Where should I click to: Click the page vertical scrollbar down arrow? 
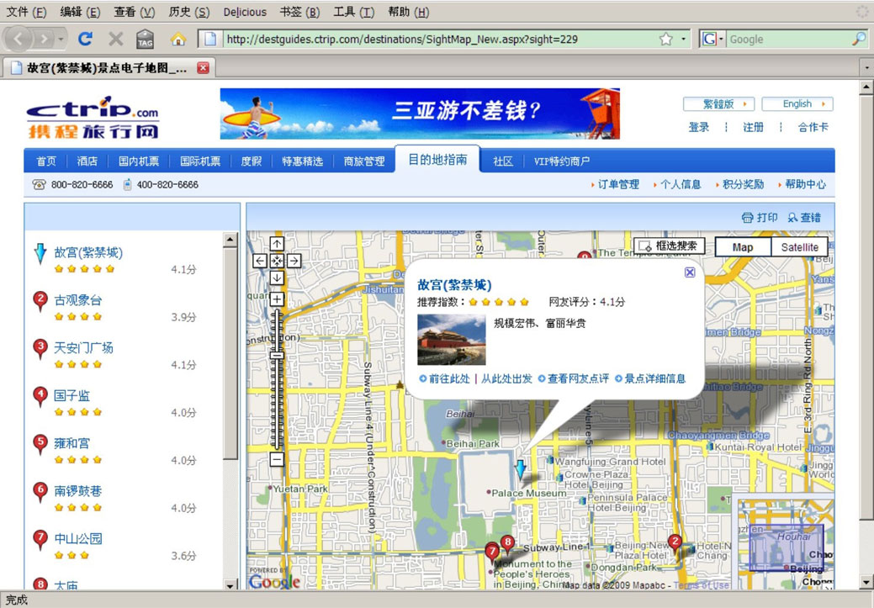point(866,583)
